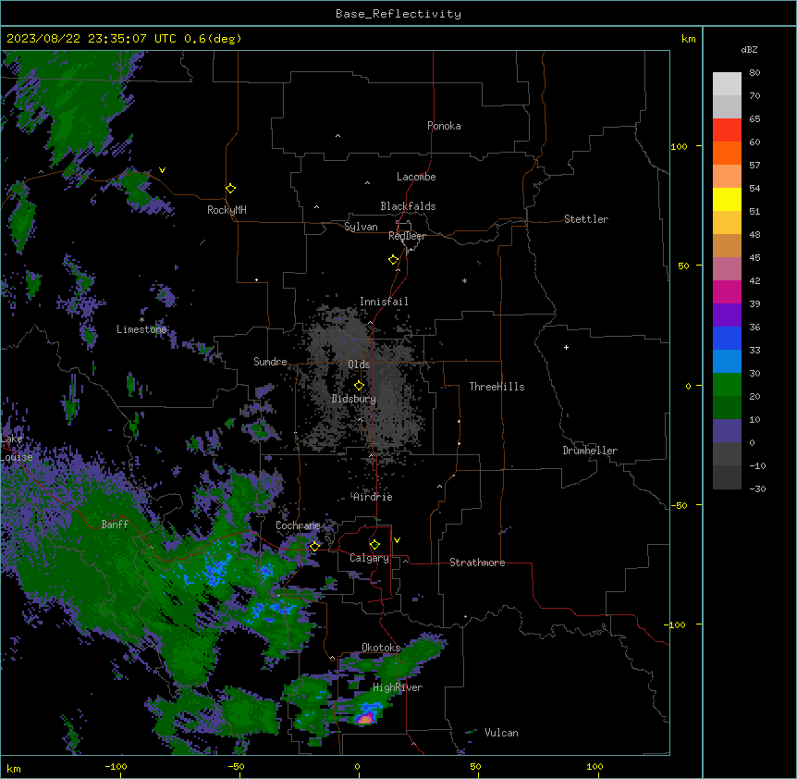Click the yellow 54 dBZ legend swatch
This screenshot has width=797, height=779.
tap(727, 199)
